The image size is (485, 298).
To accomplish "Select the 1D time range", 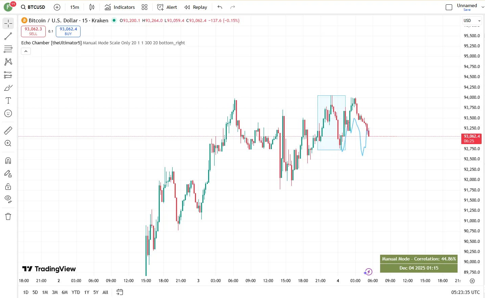I will click(26, 292).
